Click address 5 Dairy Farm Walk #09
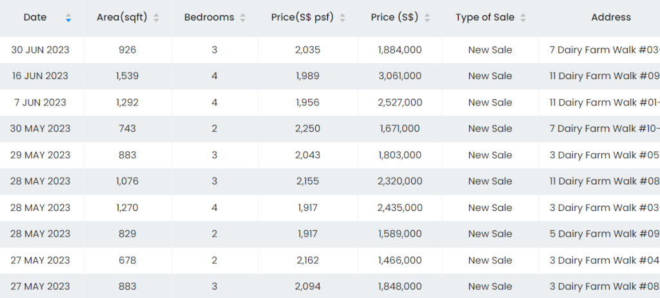This screenshot has width=660, height=298. click(x=604, y=234)
